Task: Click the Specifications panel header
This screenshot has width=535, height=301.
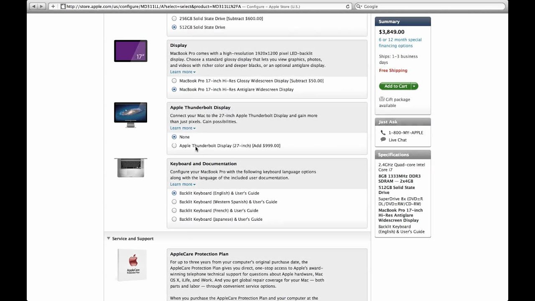Action: pos(403,155)
